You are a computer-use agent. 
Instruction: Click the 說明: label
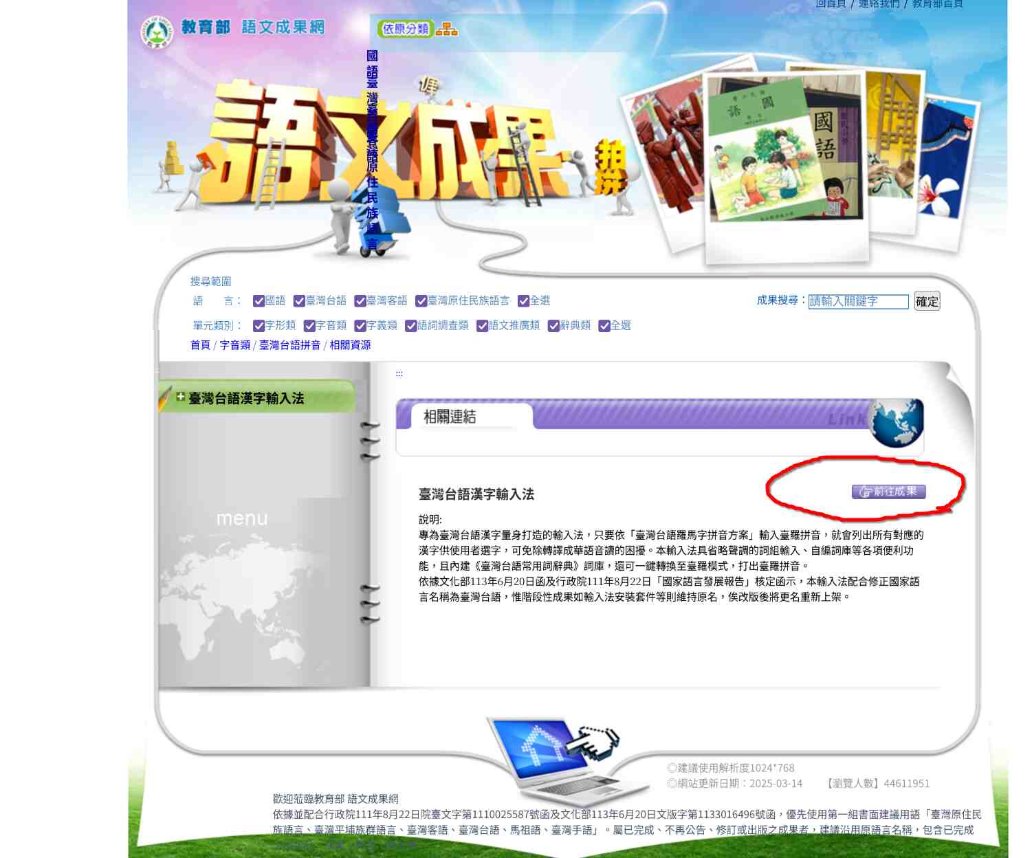tap(430, 520)
